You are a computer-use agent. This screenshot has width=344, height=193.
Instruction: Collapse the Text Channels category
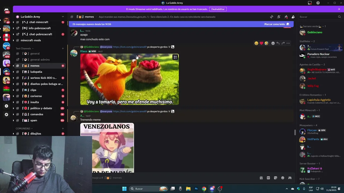coord(25,49)
